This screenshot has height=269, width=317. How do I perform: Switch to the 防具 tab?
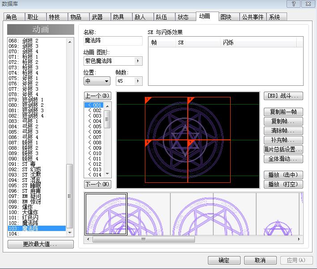(121, 17)
